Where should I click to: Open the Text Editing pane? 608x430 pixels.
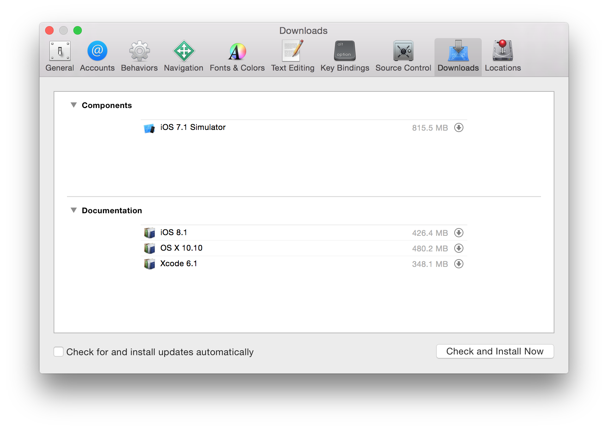pyautogui.click(x=293, y=56)
